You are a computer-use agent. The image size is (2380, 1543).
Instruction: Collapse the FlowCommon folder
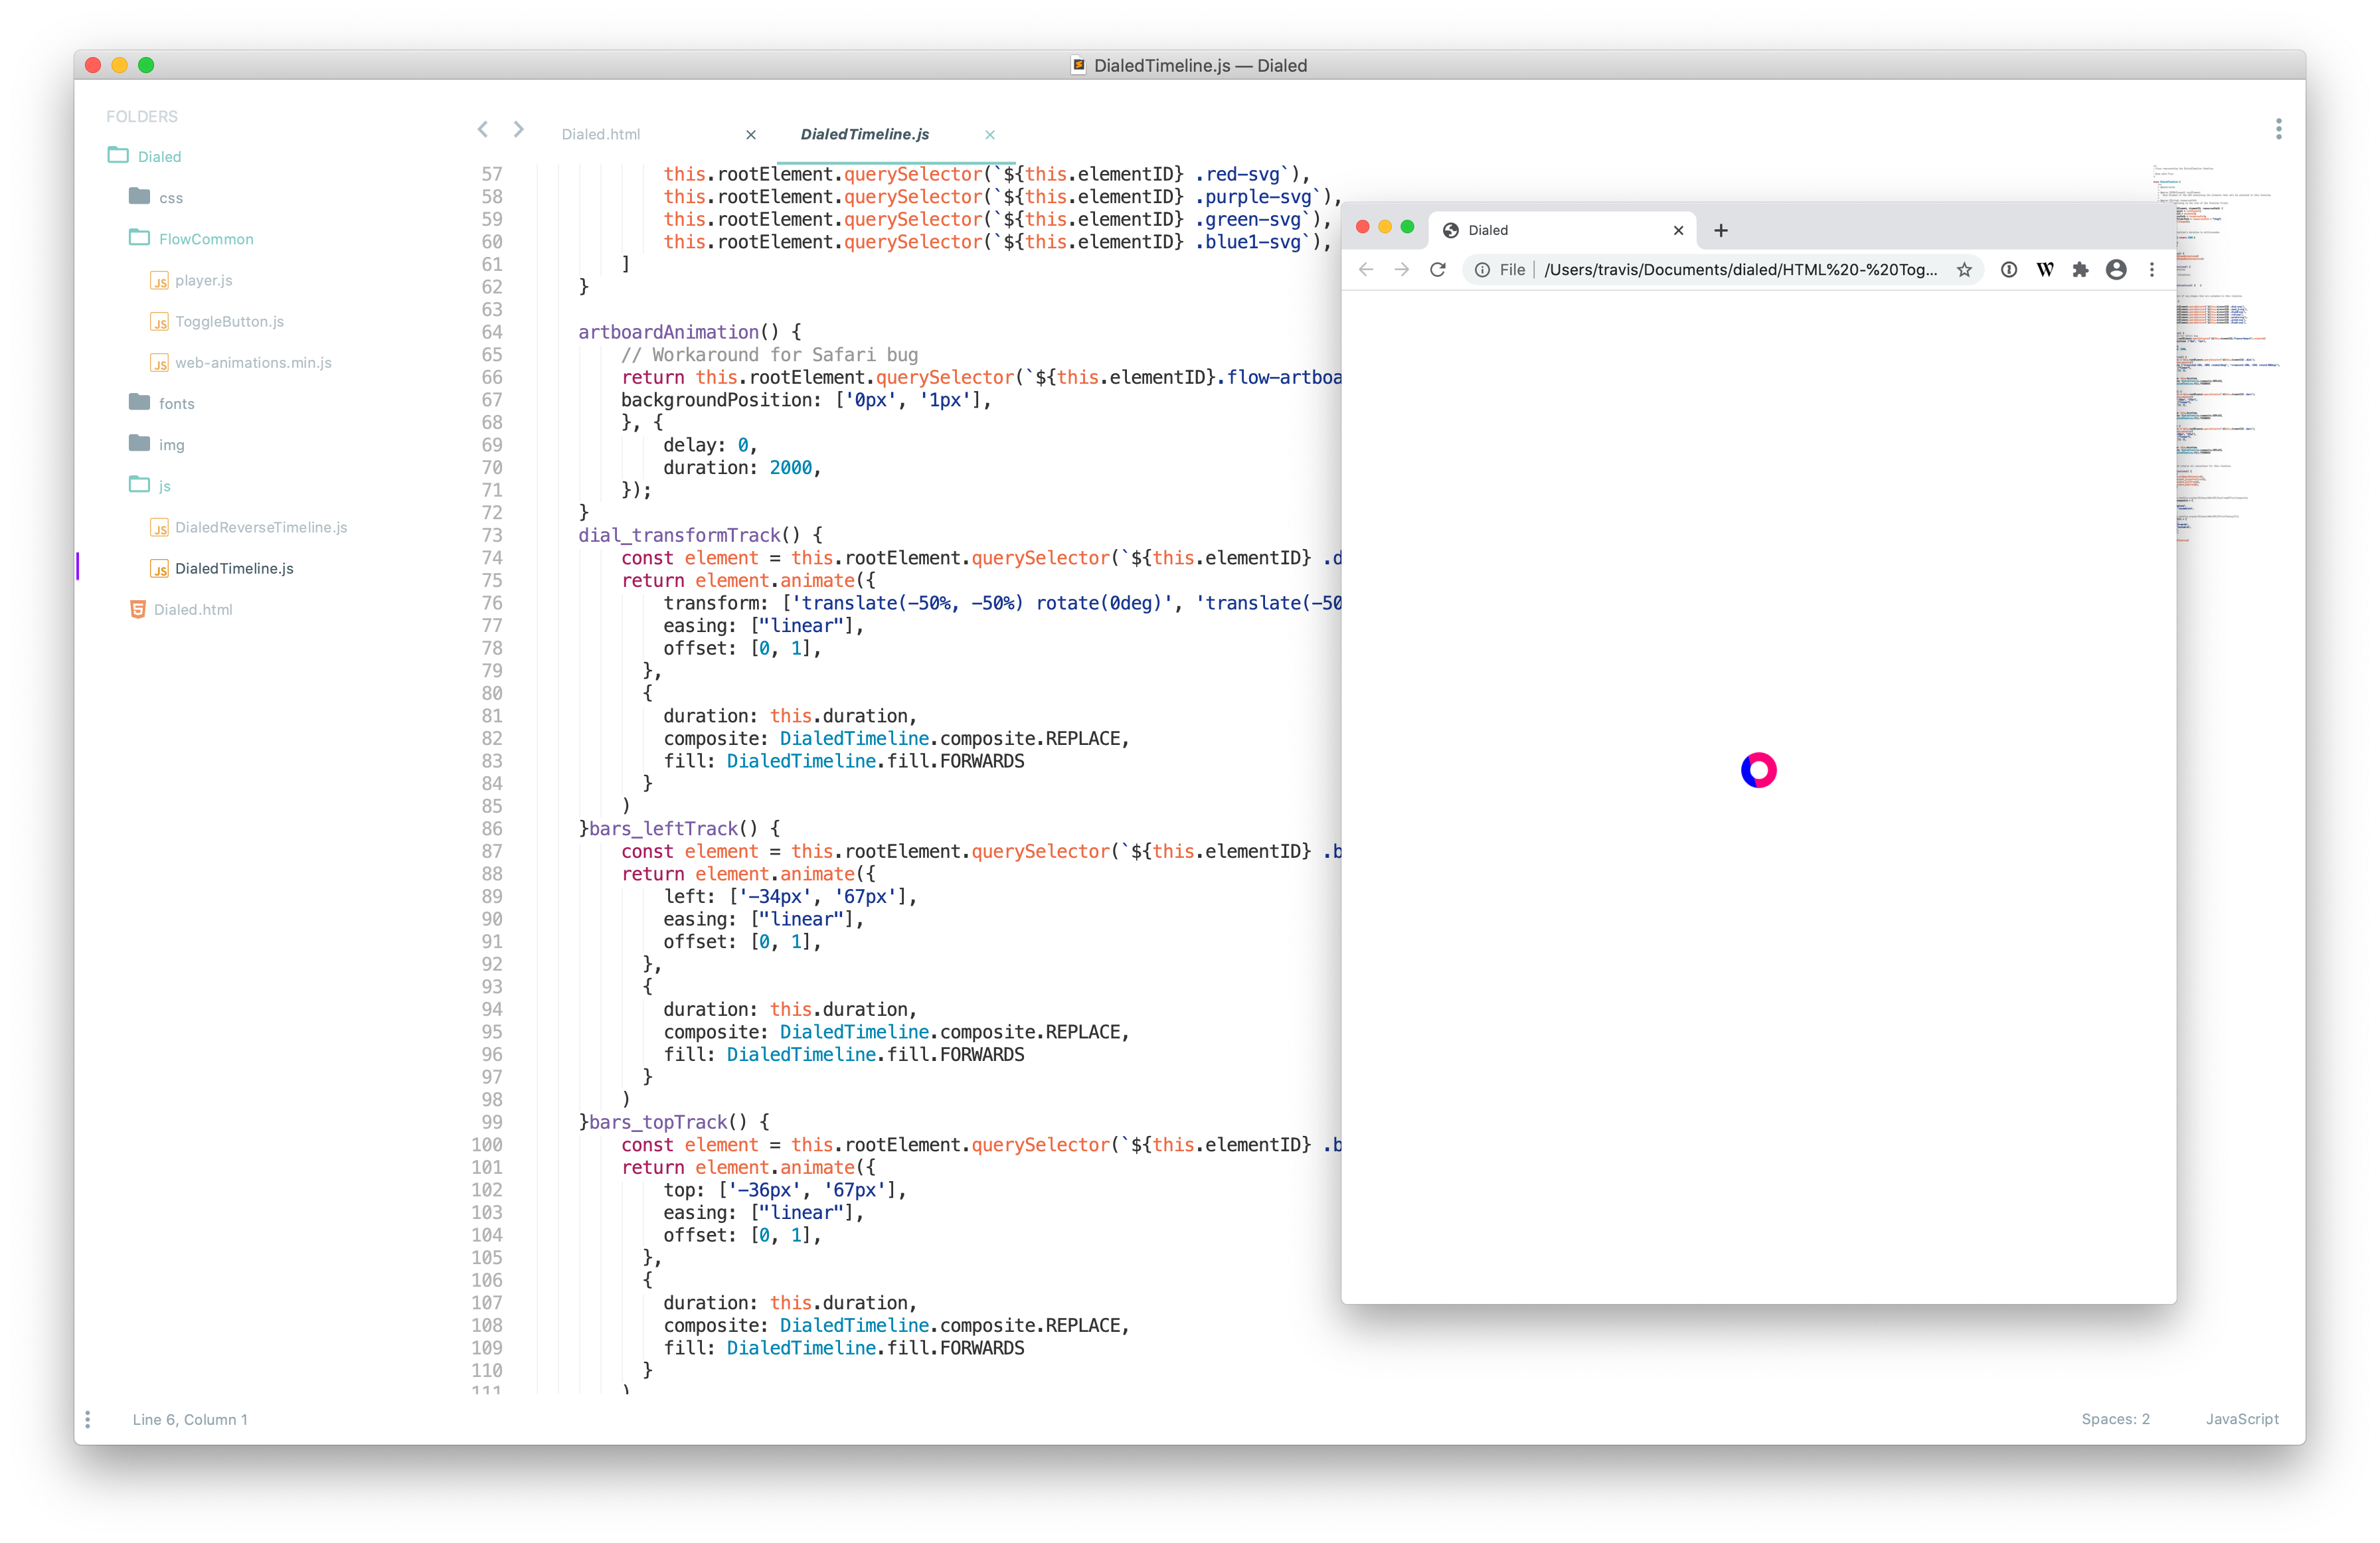click(x=206, y=239)
